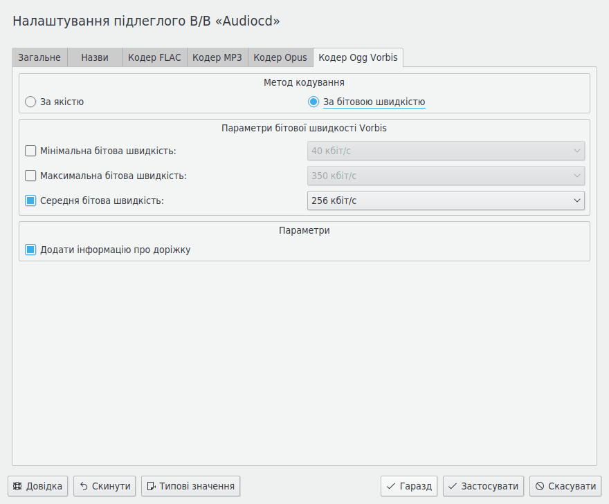This screenshot has width=609, height=504.
Task: Uncheck the Середня бітова швидкість checkbox
Action: tap(30, 200)
